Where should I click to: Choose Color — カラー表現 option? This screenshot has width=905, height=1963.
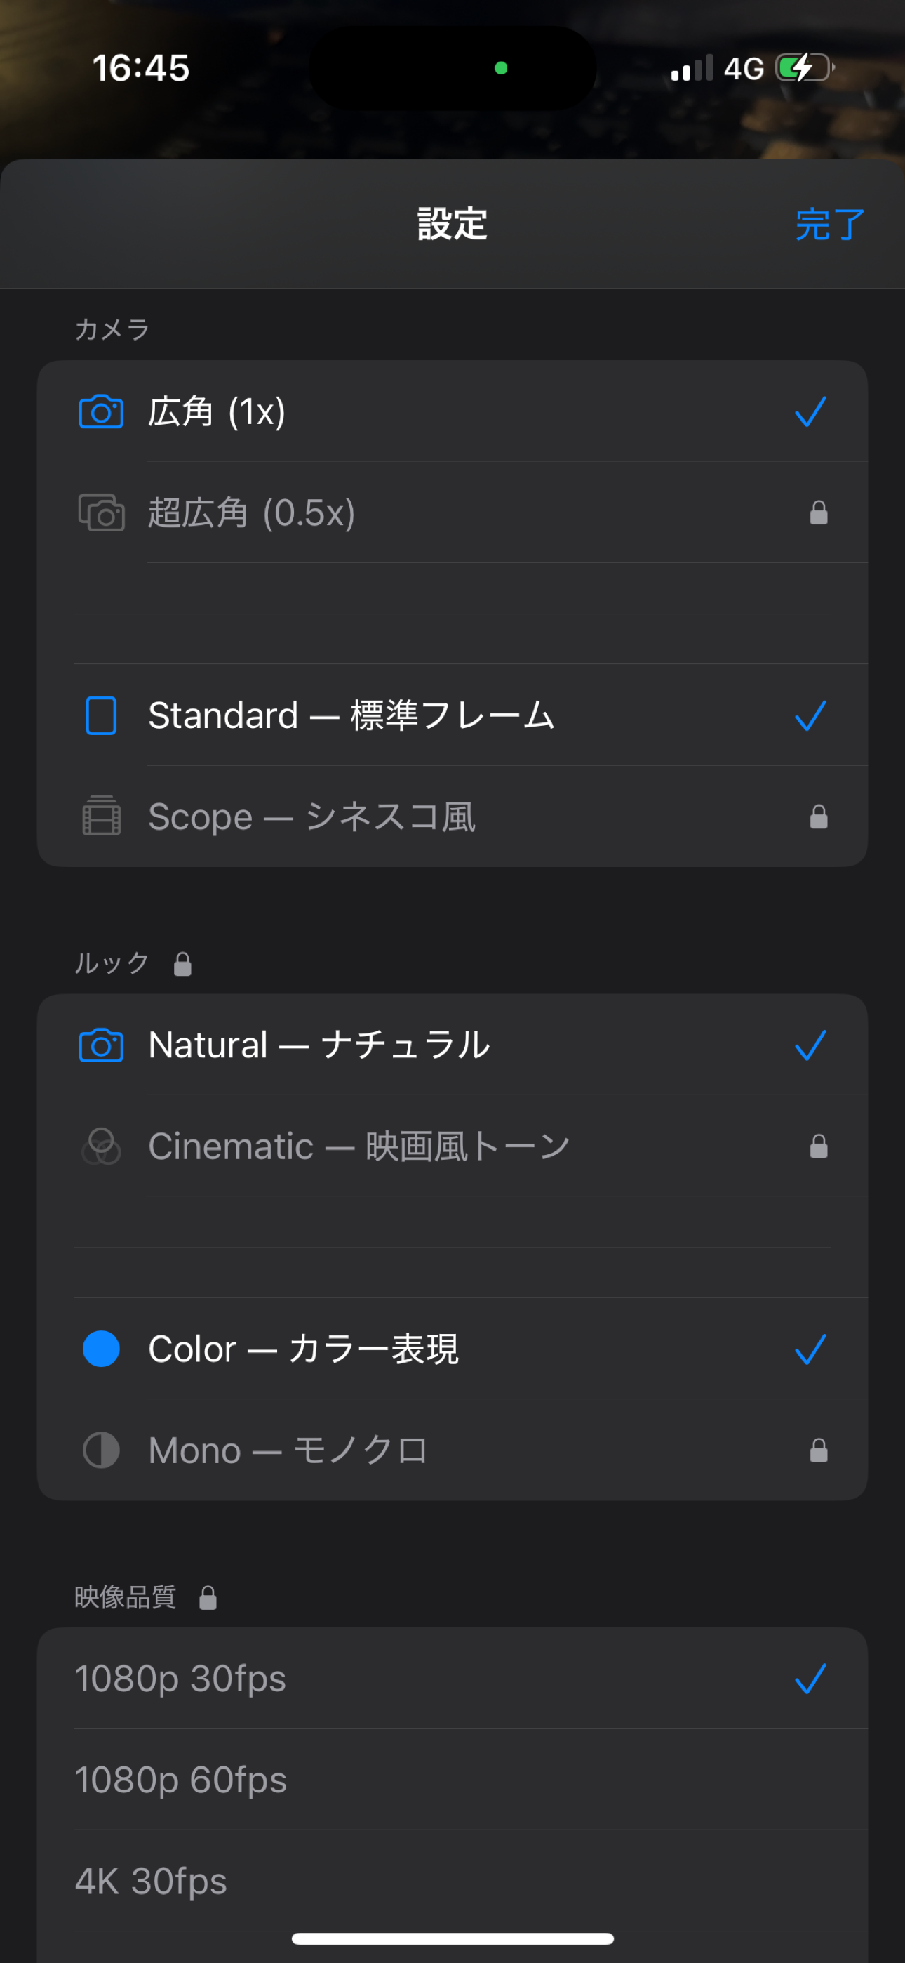click(452, 1349)
